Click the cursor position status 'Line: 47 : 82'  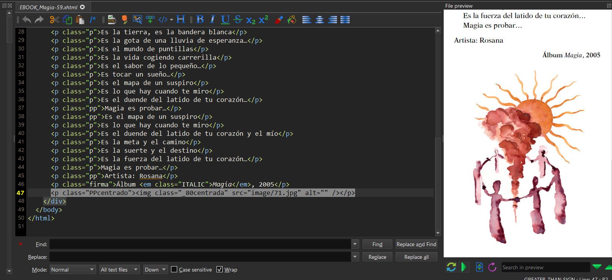pyautogui.click(x=594, y=278)
